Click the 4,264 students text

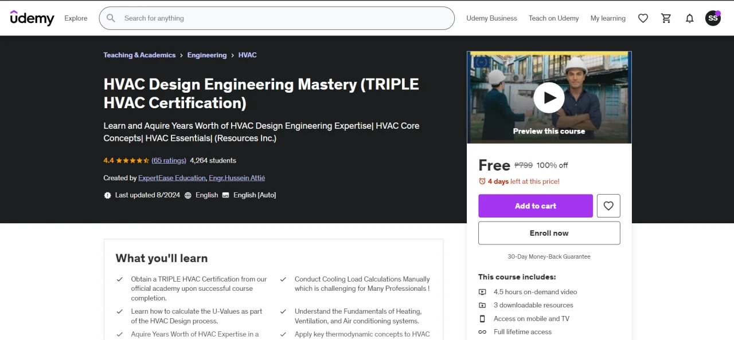(x=213, y=161)
